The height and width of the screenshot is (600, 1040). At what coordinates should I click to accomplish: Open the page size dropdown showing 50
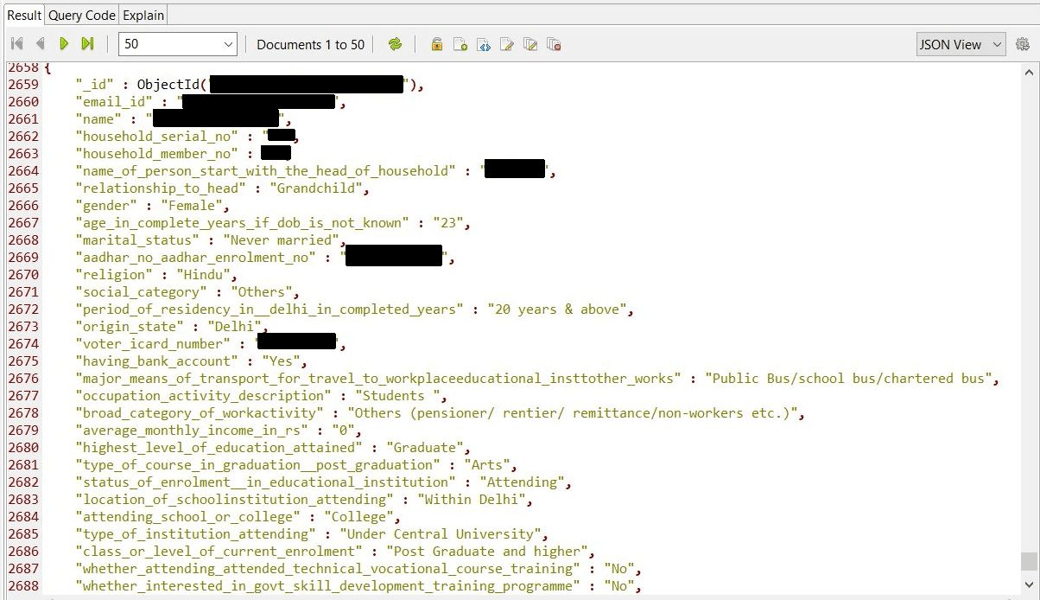click(x=178, y=44)
